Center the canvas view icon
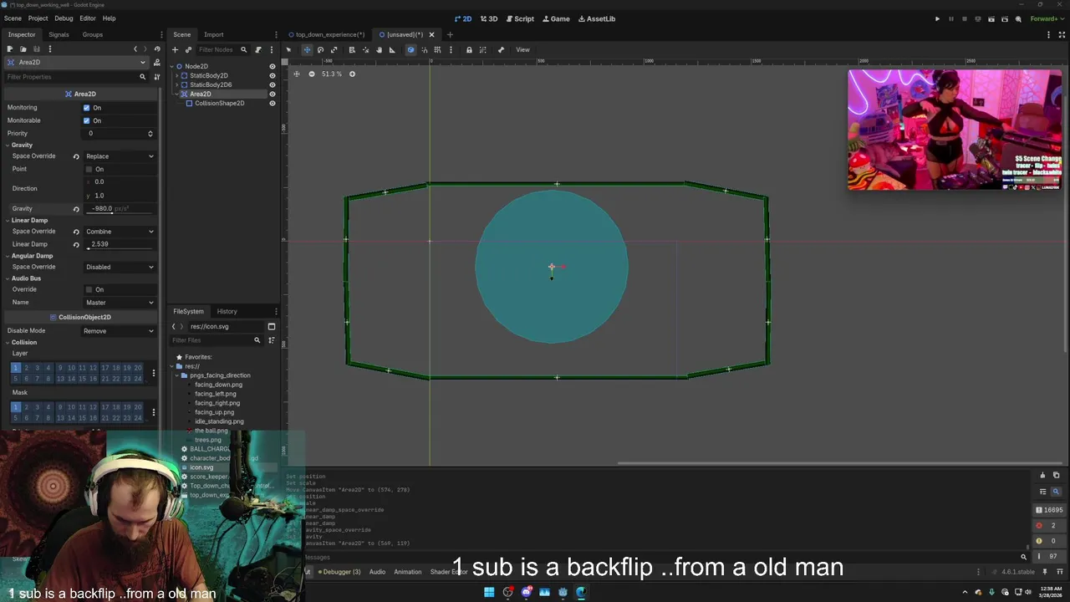The height and width of the screenshot is (602, 1070). [x=296, y=74]
